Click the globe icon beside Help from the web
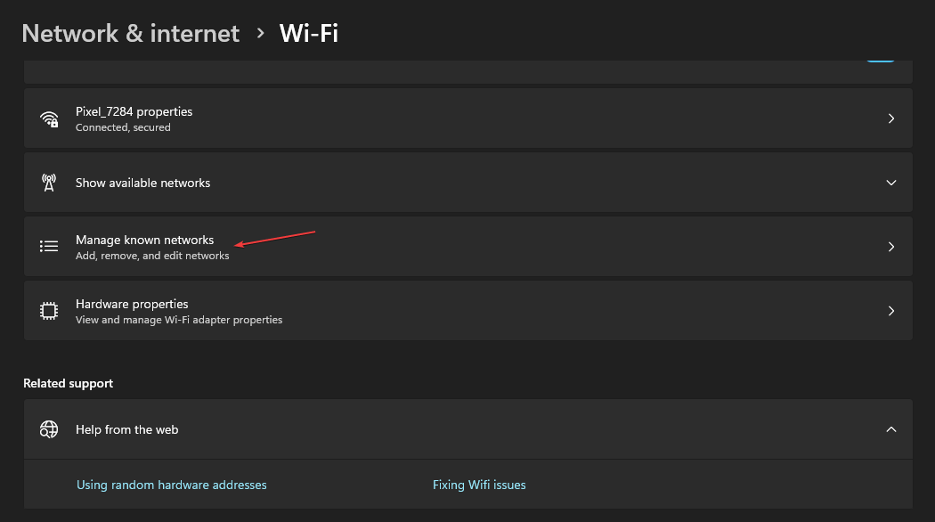Screen dimensions: 935x522 pos(49,429)
